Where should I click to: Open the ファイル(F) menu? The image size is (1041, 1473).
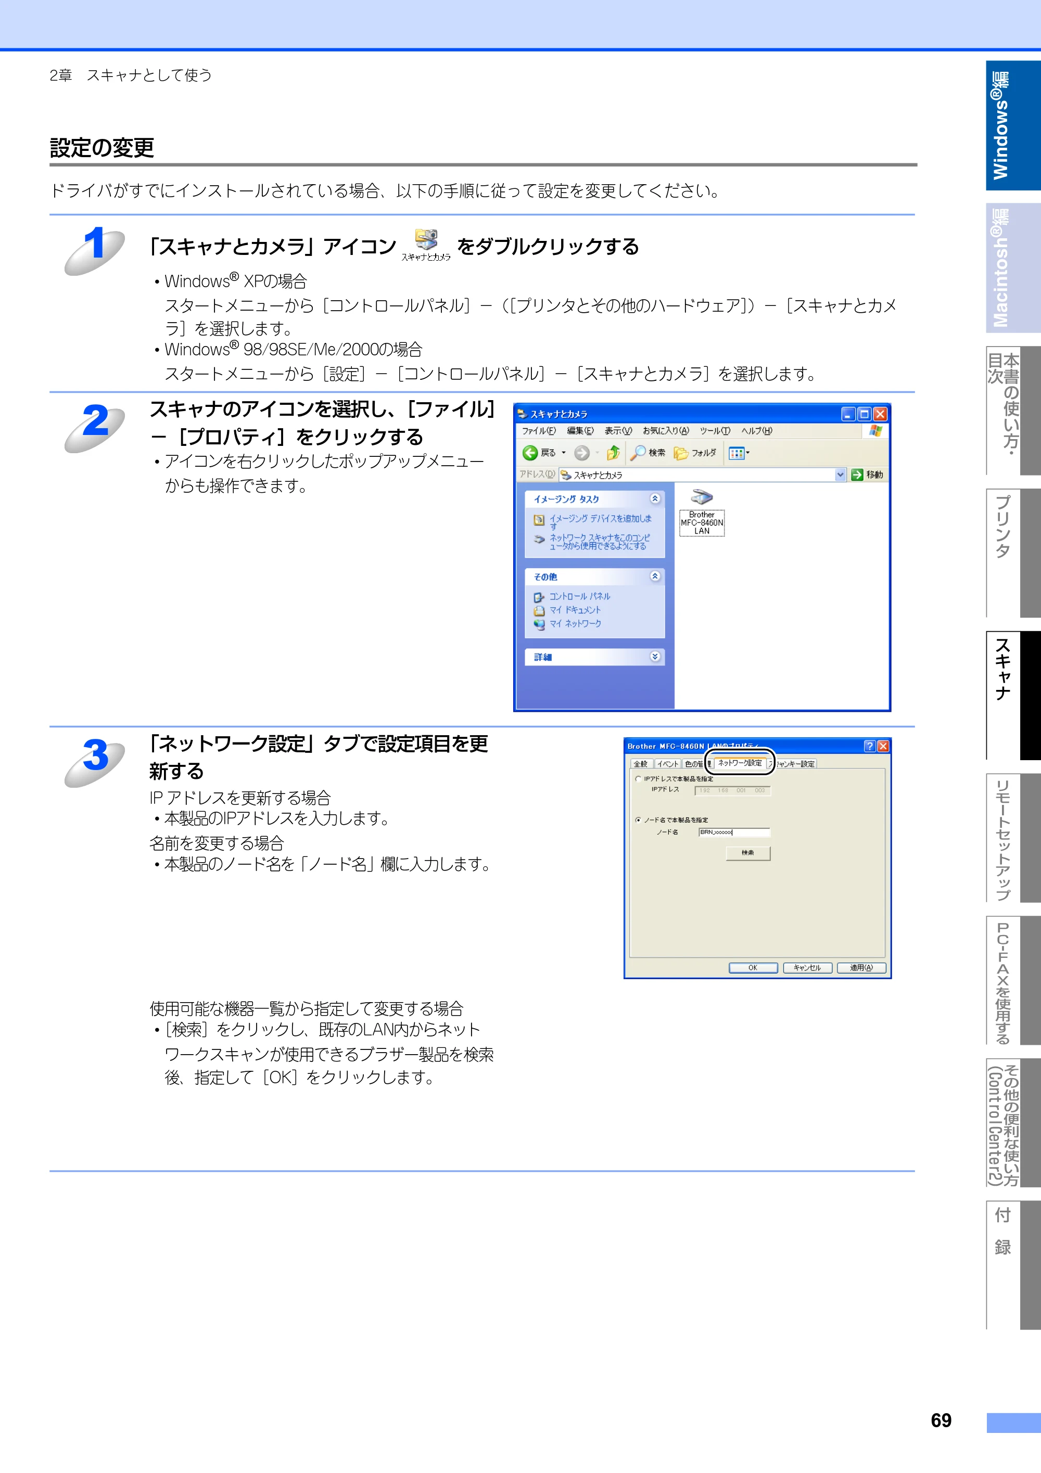(539, 431)
